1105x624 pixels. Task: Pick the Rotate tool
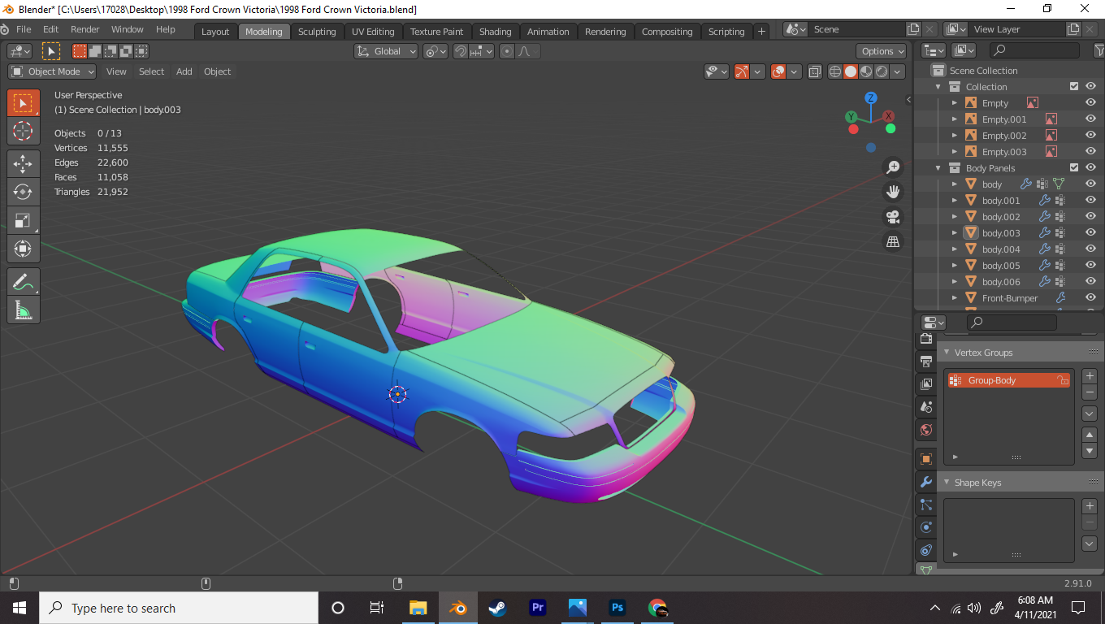click(x=24, y=192)
